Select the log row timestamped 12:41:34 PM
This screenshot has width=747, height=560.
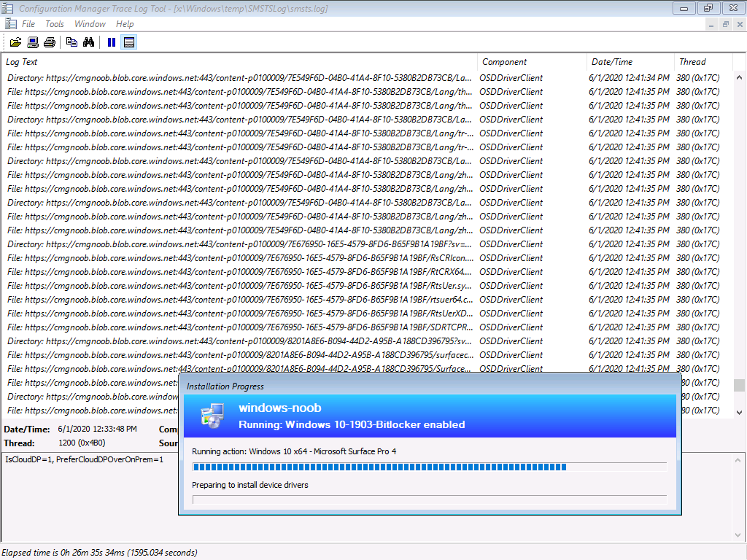coord(367,77)
